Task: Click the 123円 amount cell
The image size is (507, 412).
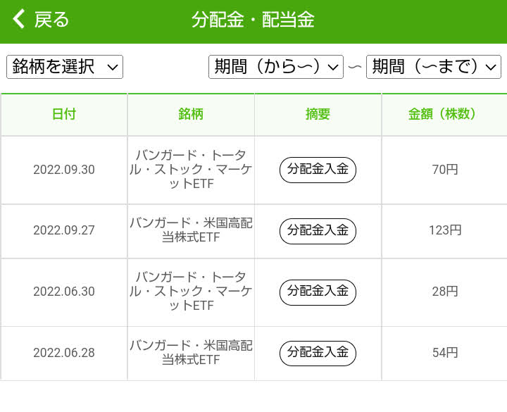Action: tap(444, 230)
